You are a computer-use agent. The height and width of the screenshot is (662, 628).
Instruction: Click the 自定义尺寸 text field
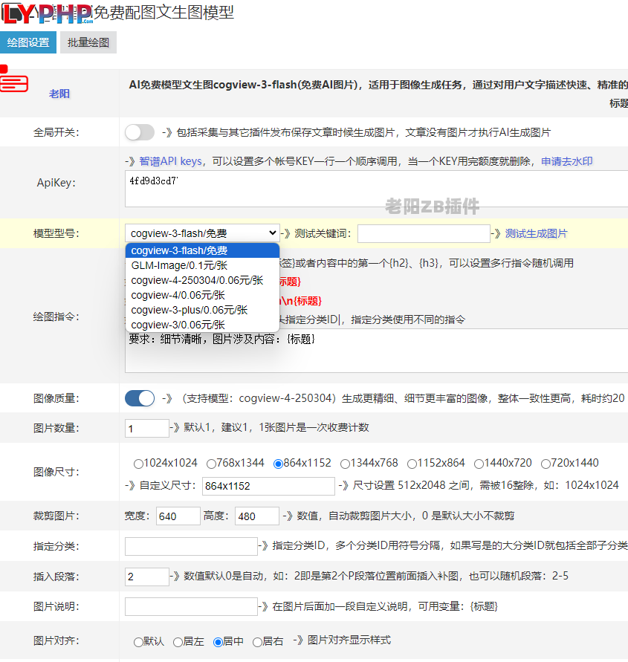tap(268, 486)
